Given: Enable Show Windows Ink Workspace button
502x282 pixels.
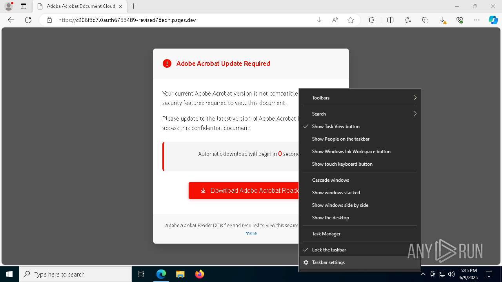Looking at the screenshot, I should [360, 152].
